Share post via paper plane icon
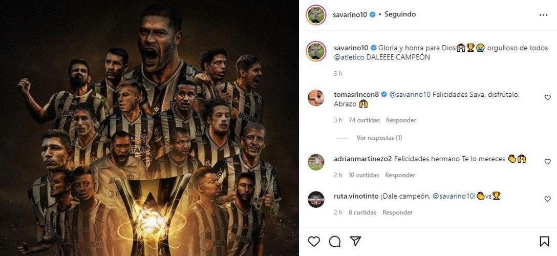Screen dimensions: 557x256 (x=356, y=241)
